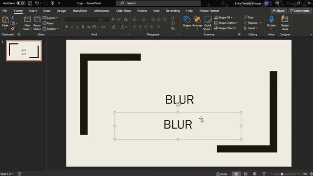Toggle numbered list
This screenshot has height=176, width=313.
[143, 20]
